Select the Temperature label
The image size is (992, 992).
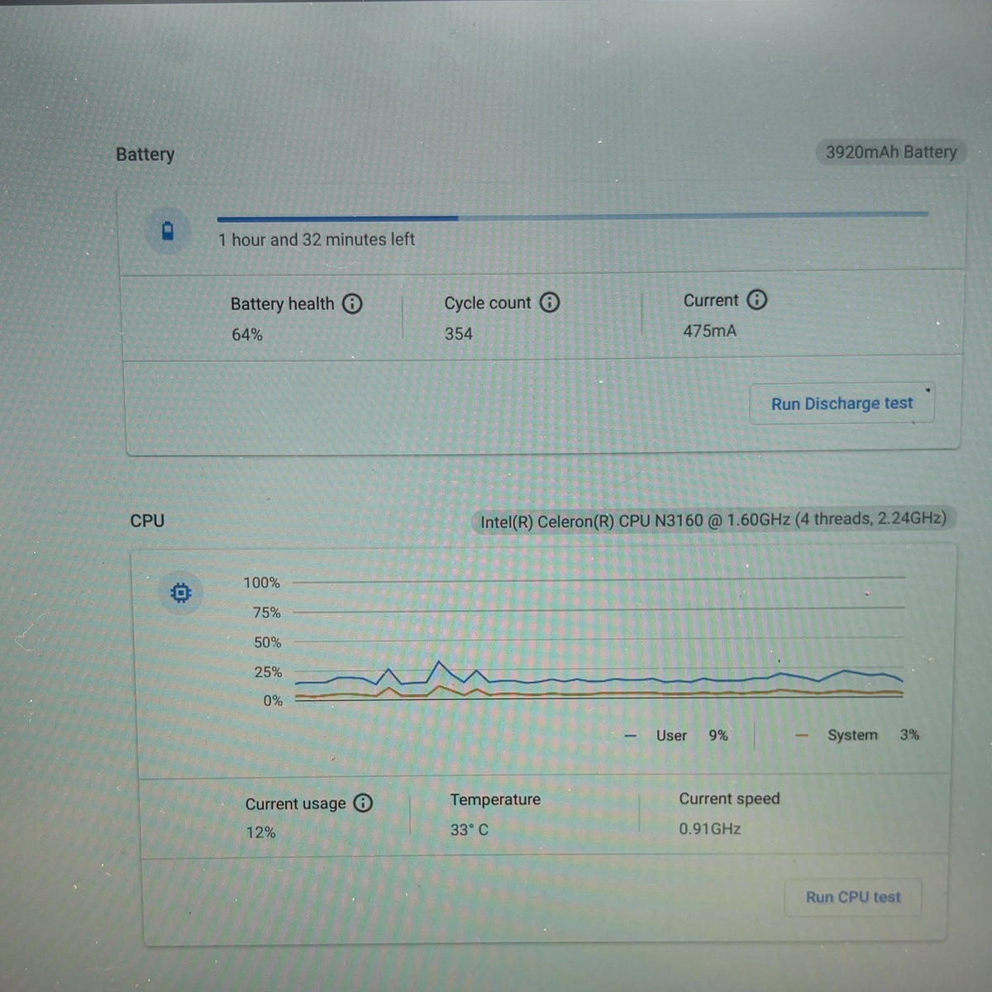click(x=495, y=799)
